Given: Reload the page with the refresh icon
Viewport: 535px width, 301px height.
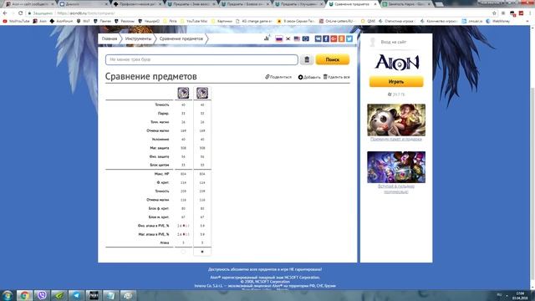Looking at the screenshot, I should tap(21, 13).
